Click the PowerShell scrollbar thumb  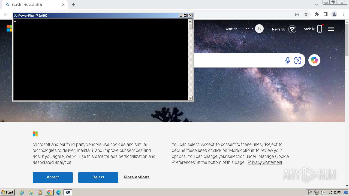coord(190,26)
